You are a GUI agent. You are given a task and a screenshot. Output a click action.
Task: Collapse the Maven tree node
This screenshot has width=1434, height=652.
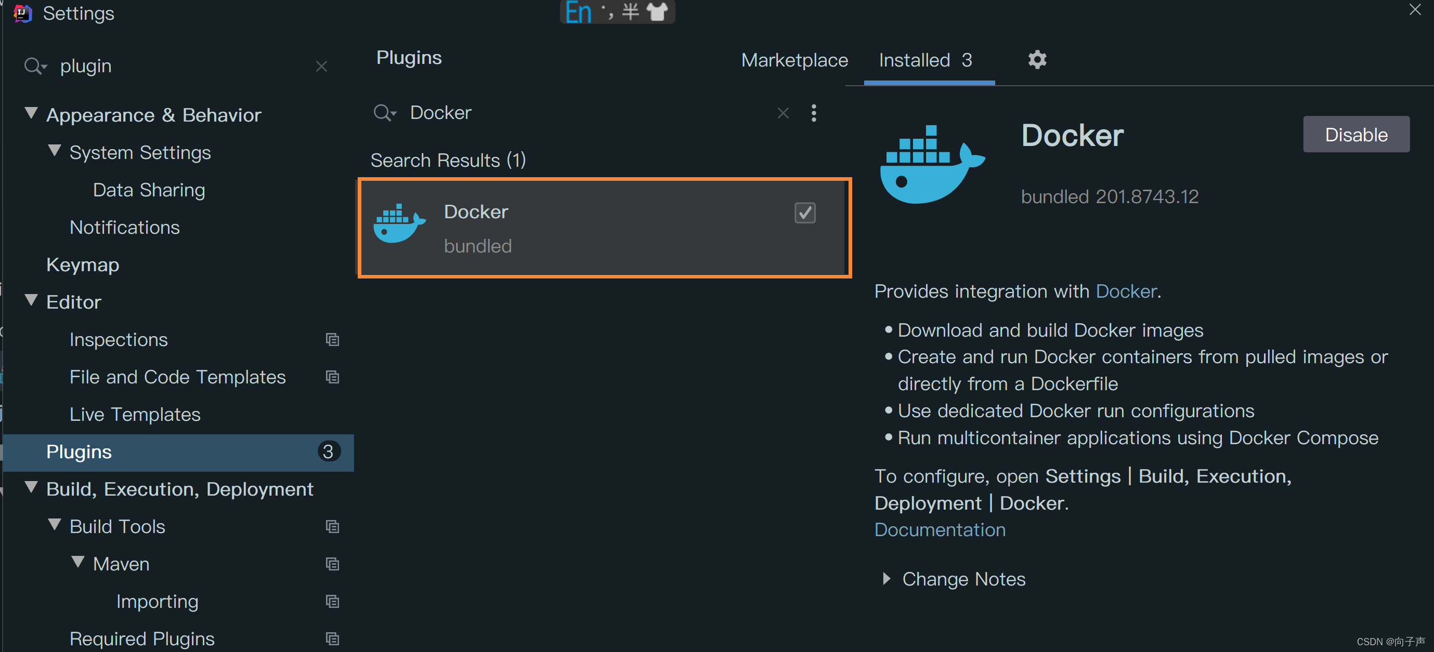click(x=78, y=563)
